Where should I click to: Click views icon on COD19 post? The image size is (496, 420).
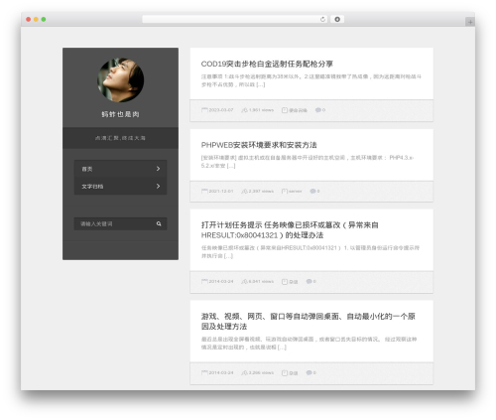(x=244, y=110)
